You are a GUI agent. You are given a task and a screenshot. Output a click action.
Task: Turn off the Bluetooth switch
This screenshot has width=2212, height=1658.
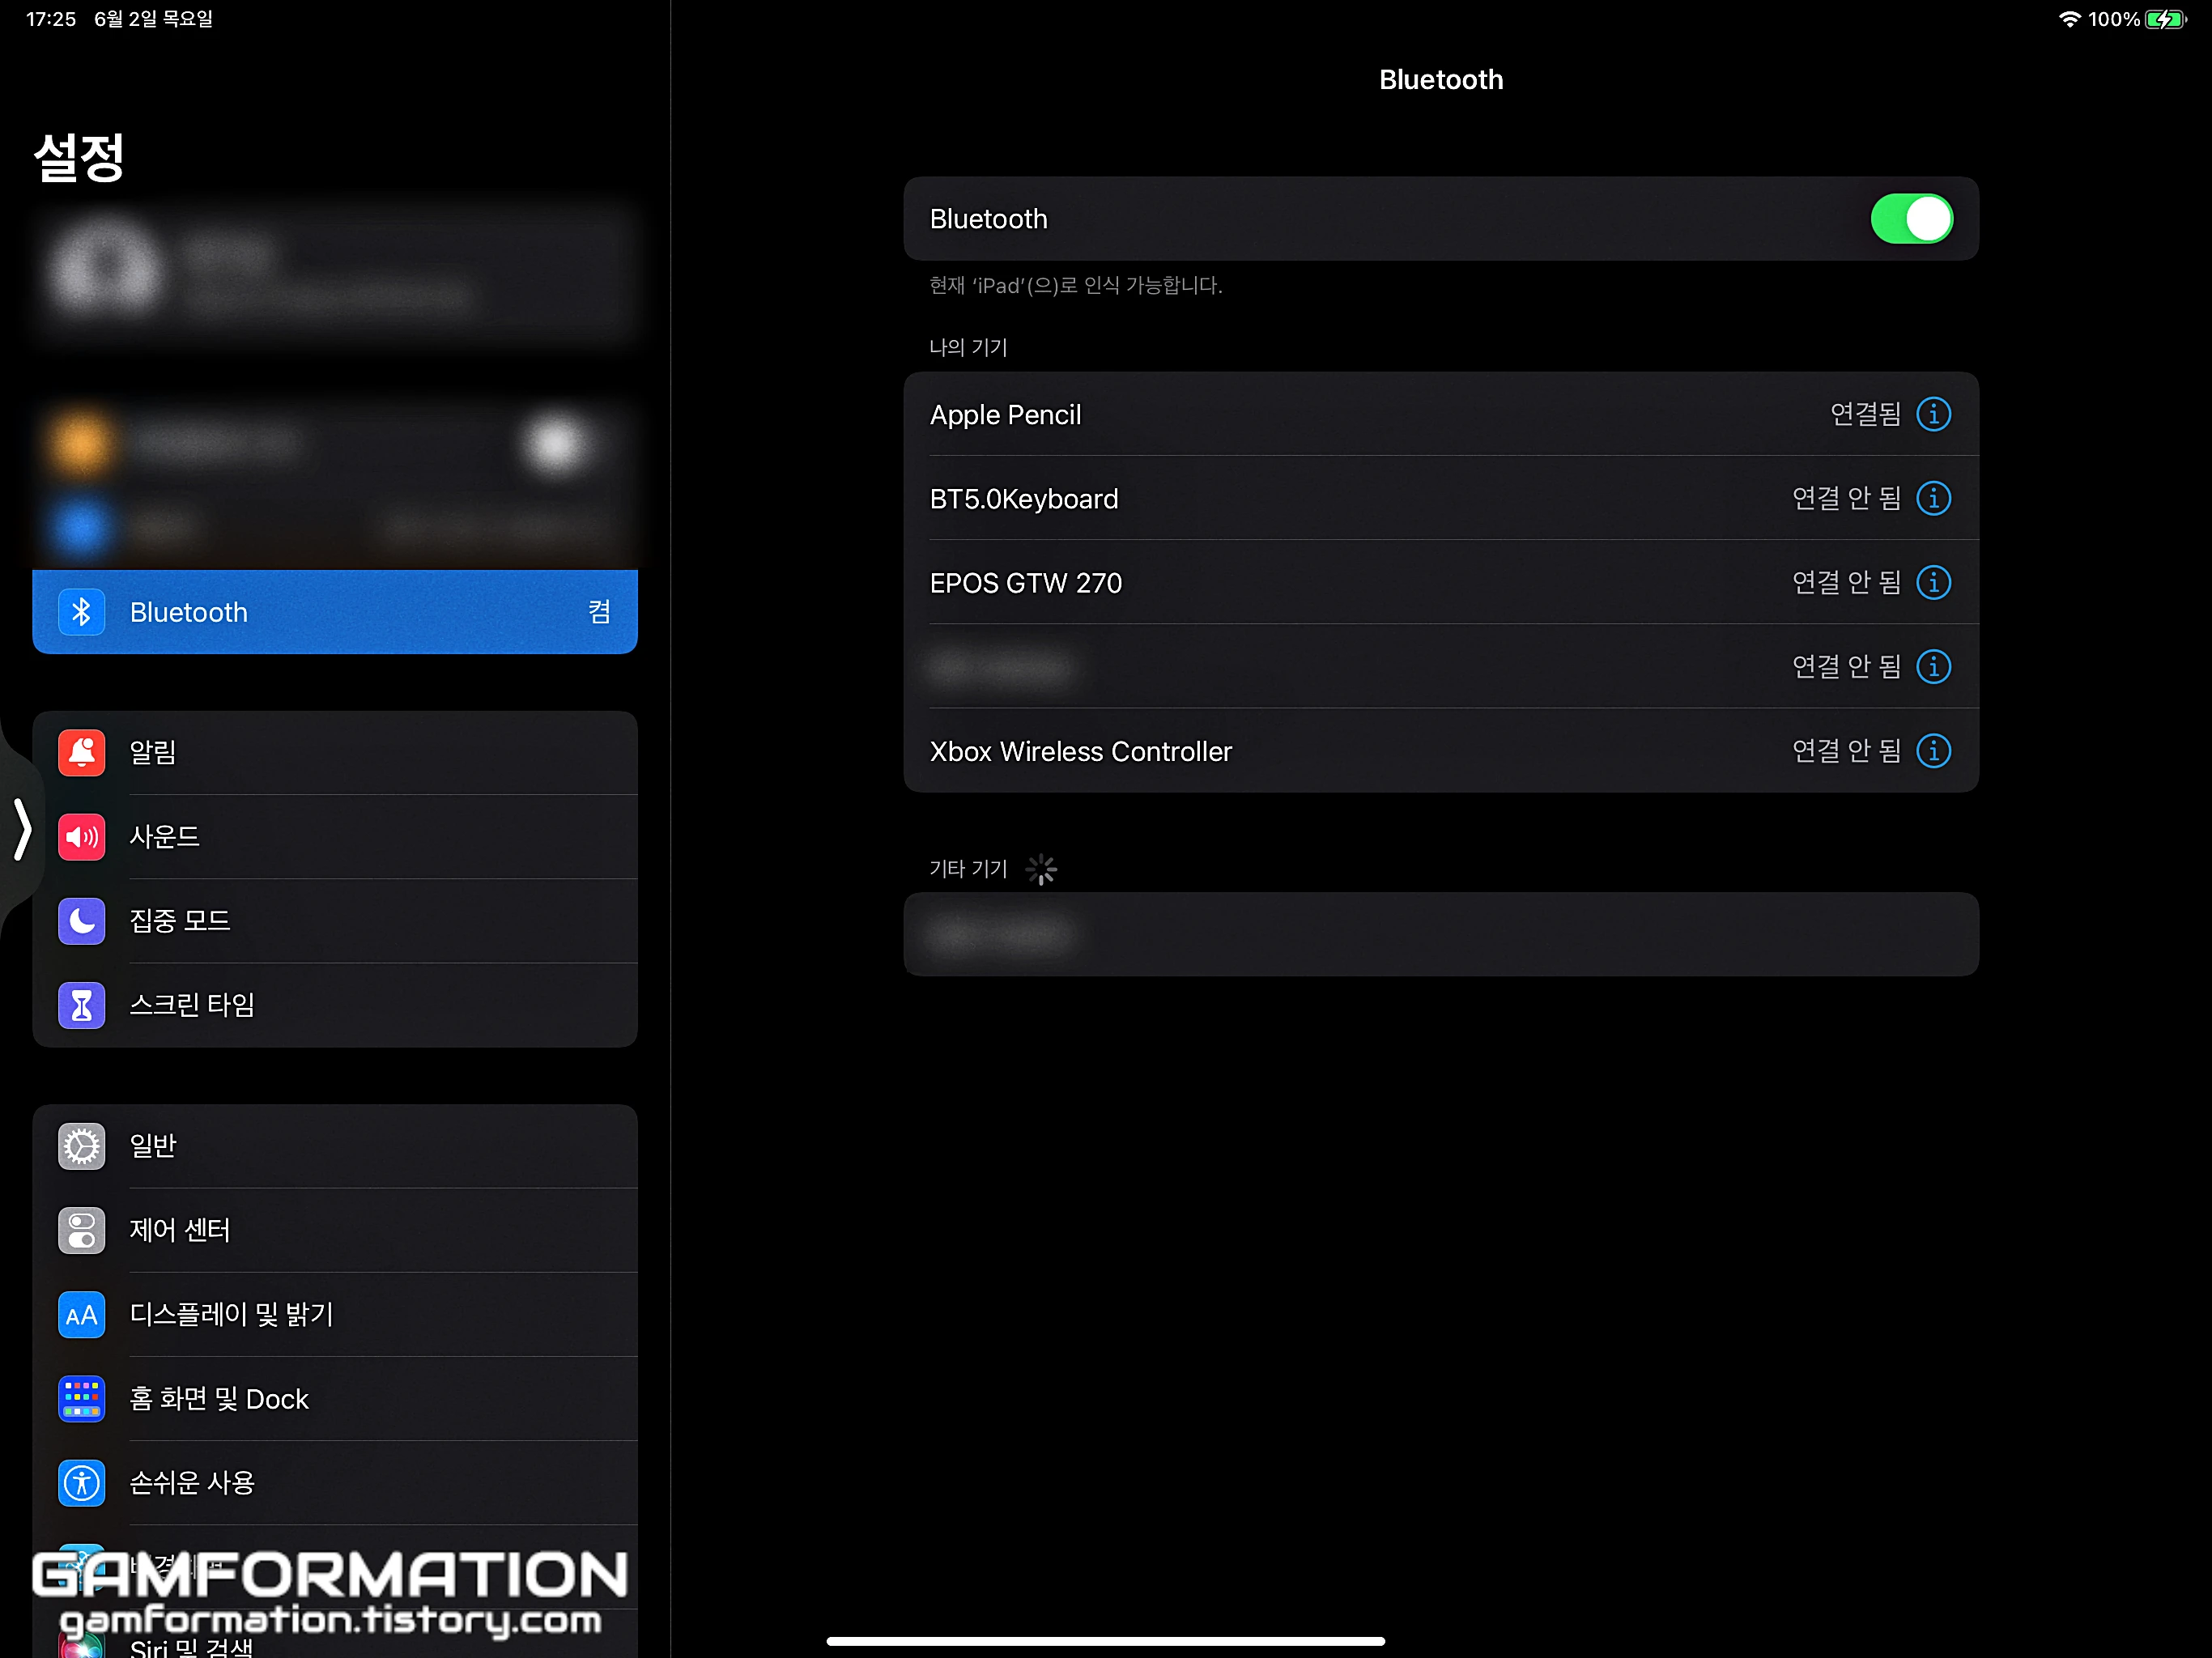[1910, 219]
